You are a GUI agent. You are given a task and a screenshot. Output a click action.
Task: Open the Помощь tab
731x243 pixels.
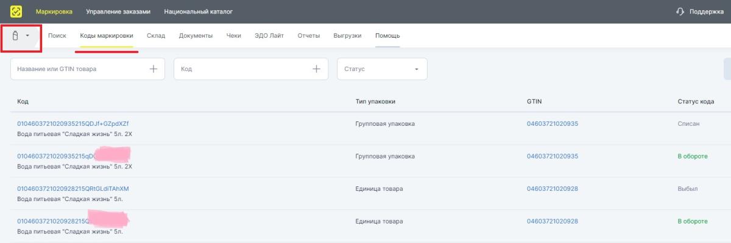(x=387, y=36)
